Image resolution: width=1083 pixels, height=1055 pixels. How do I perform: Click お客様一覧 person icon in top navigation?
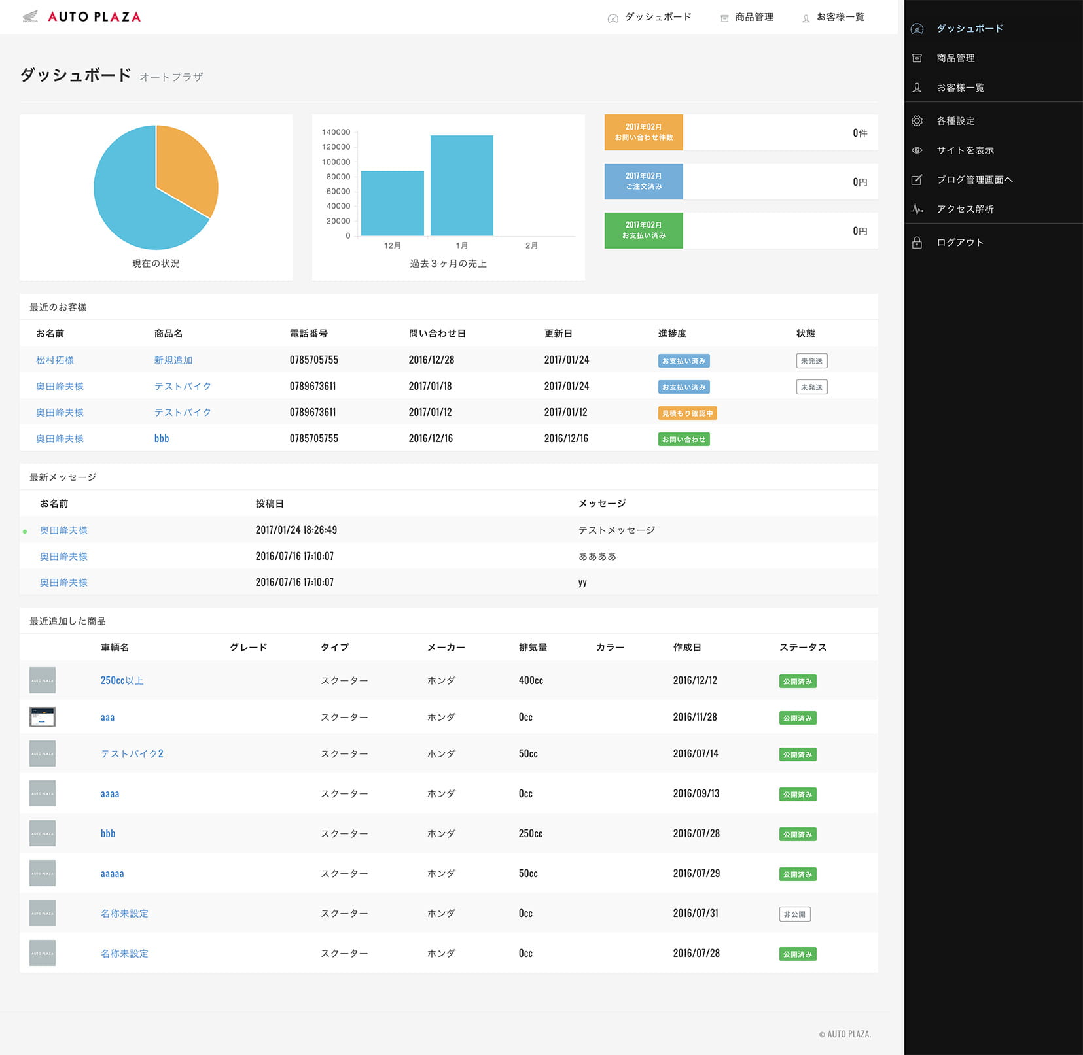click(806, 18)
